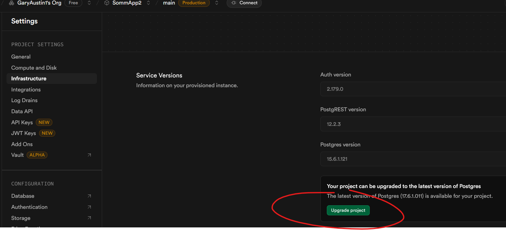Click the Free plan badge
This screenshot has width=506, height=230.
[73, 3]
